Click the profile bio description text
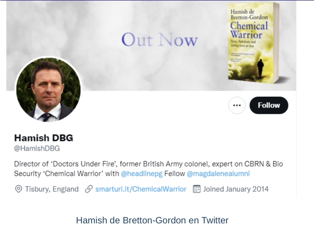The height and width of the screenshot is (233, 314). coord(148,169)
